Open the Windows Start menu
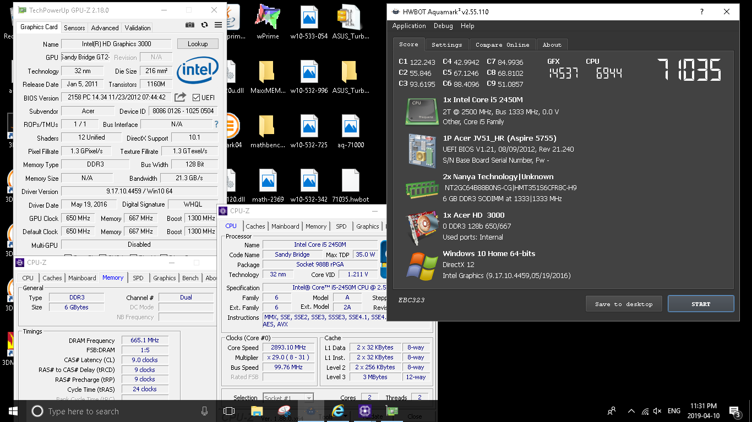 click(x=13, y=411)
